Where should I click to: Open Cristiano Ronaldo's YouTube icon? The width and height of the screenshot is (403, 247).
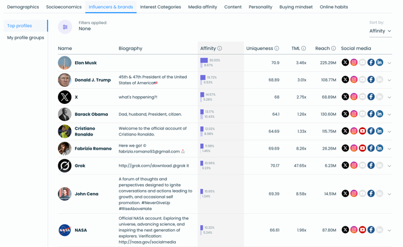[363, 131]
